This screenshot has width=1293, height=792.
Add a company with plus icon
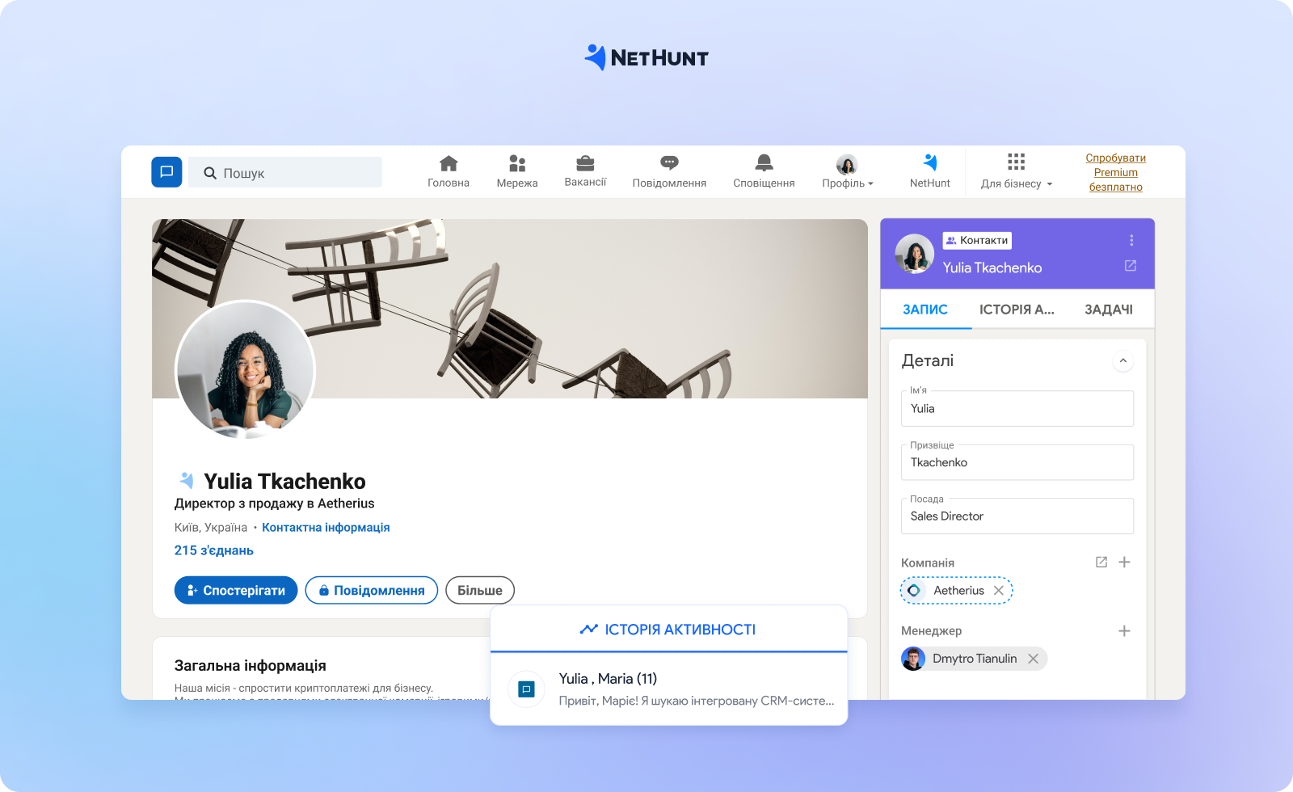pyautogui.click(x=1124, y=562)
